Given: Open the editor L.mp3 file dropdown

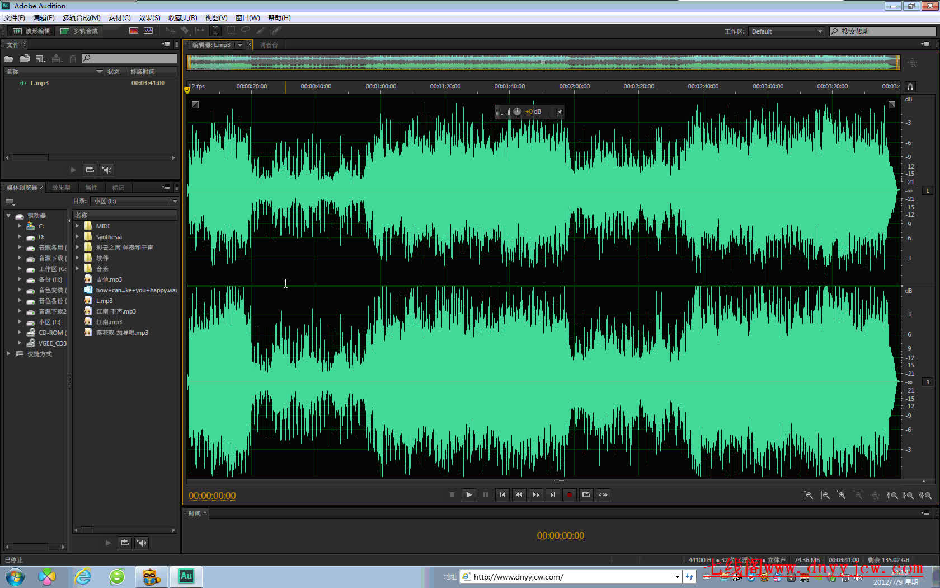Looking at the screenshot, I should [x=241, y=45].
